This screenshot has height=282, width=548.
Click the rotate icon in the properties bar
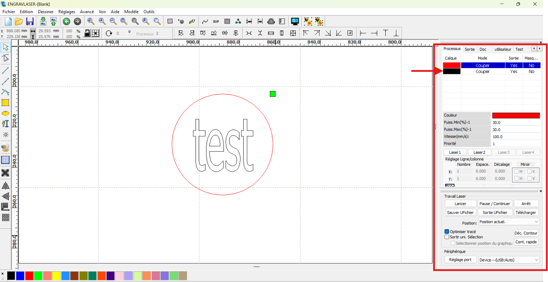(x=109, y=33)
